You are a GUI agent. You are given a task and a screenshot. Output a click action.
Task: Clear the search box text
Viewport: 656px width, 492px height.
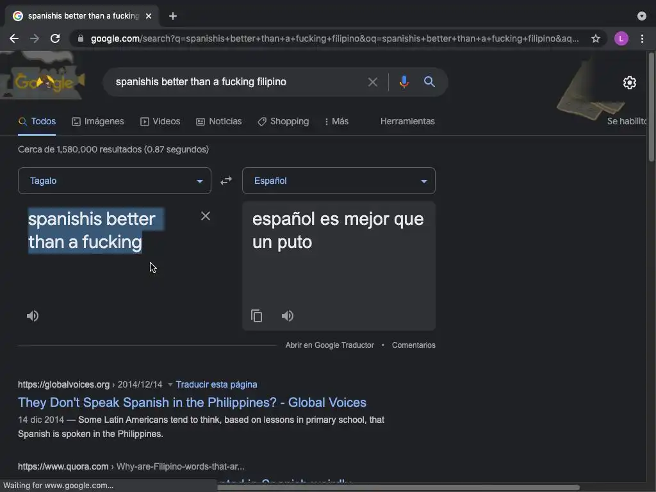372,82
